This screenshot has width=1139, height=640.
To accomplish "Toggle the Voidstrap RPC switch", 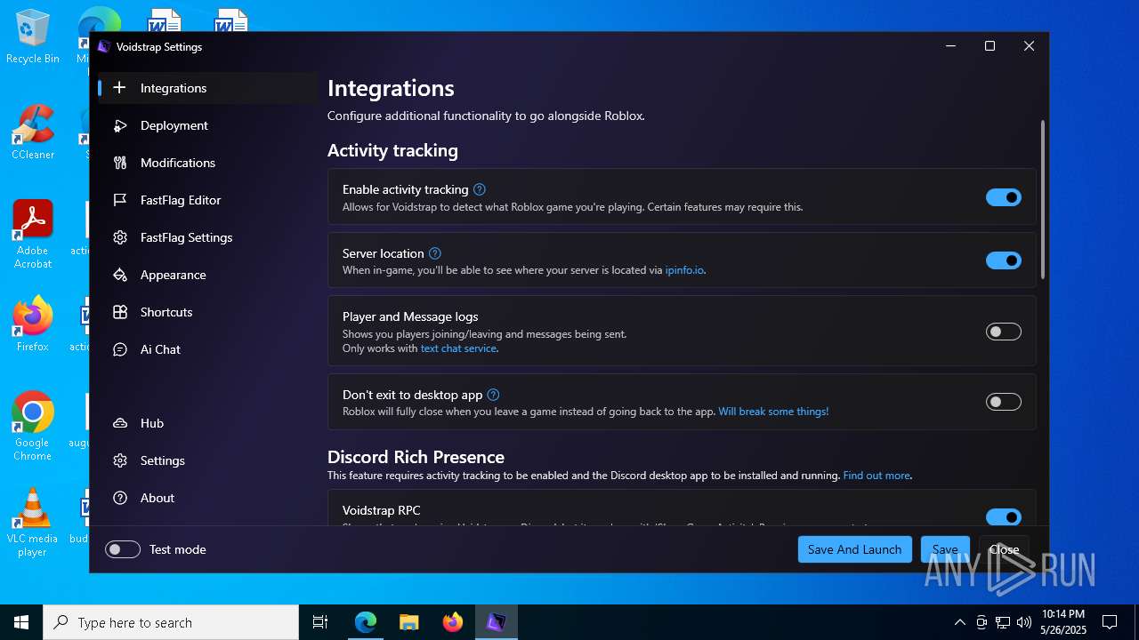I will 1004,516.
